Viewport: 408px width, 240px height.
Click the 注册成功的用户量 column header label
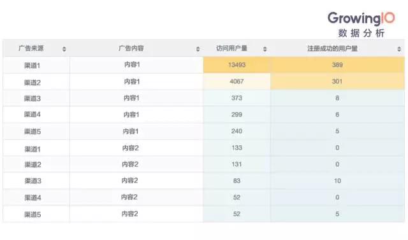pyautogui.click(x=332, y=48)
